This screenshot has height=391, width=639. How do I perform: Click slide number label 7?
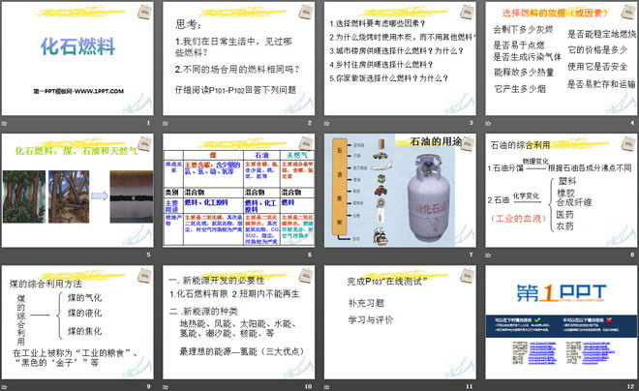point(471,255)
